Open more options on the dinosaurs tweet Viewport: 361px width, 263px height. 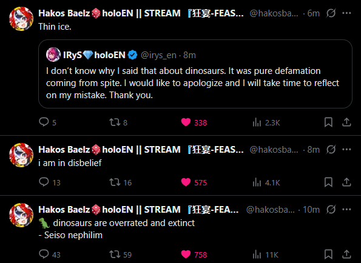[346, 210]
